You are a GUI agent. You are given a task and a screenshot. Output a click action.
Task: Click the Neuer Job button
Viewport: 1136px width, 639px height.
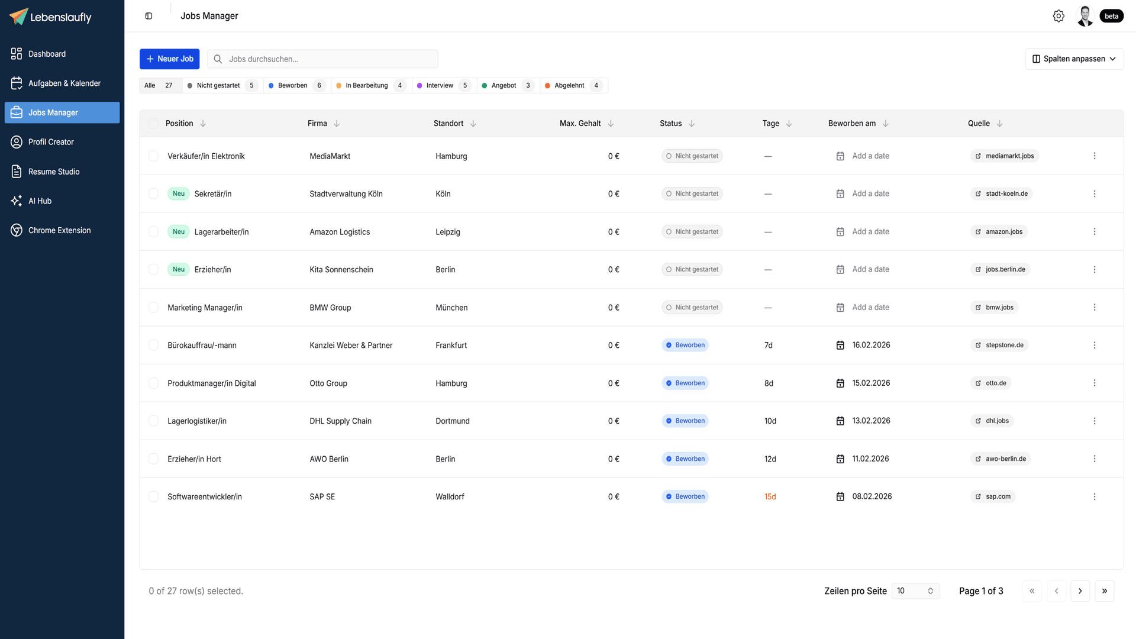pos(169,59)
